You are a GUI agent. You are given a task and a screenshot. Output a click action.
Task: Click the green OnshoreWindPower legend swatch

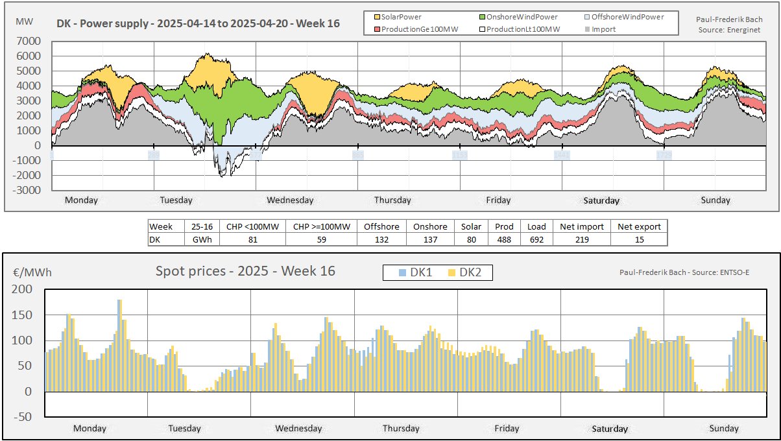pyautogui.click(x=483, y=17)
